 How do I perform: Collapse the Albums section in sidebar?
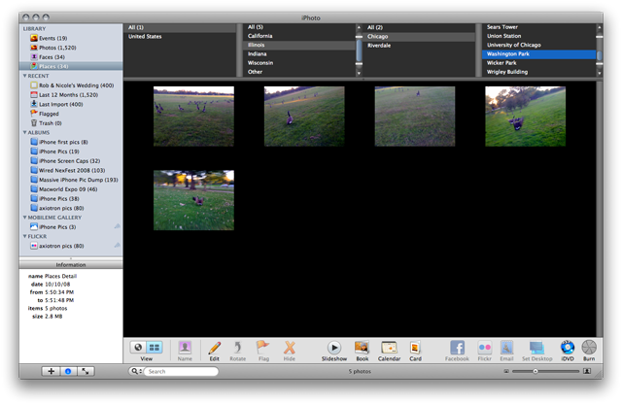pyautogui.click(x=23, y=133)
